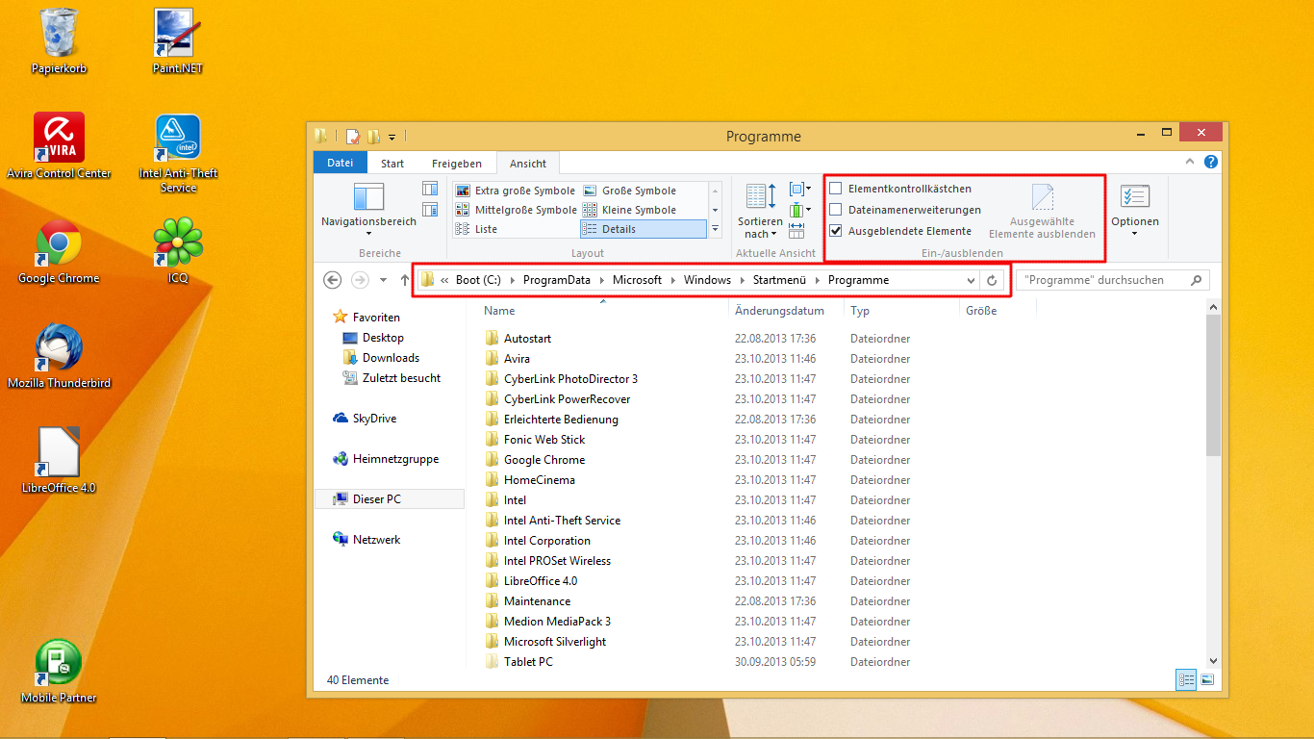Screen dimensions: 1314x739
Task: Select Dieser PC in navigation pane
Action: pyautogui.click(x=390, y=499)
